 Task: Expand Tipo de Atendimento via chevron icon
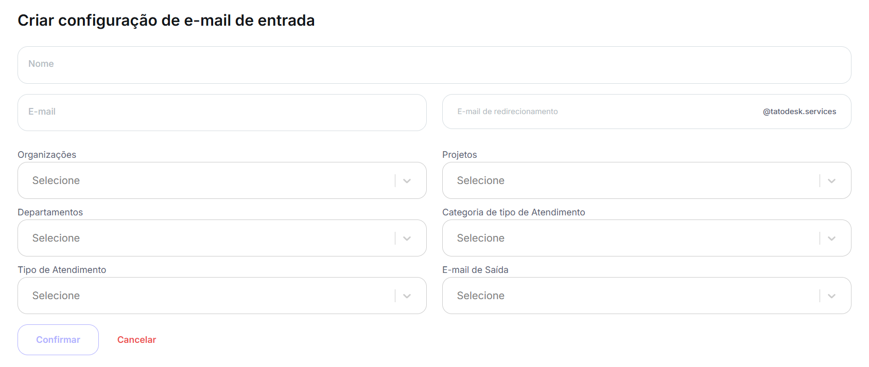407,296
